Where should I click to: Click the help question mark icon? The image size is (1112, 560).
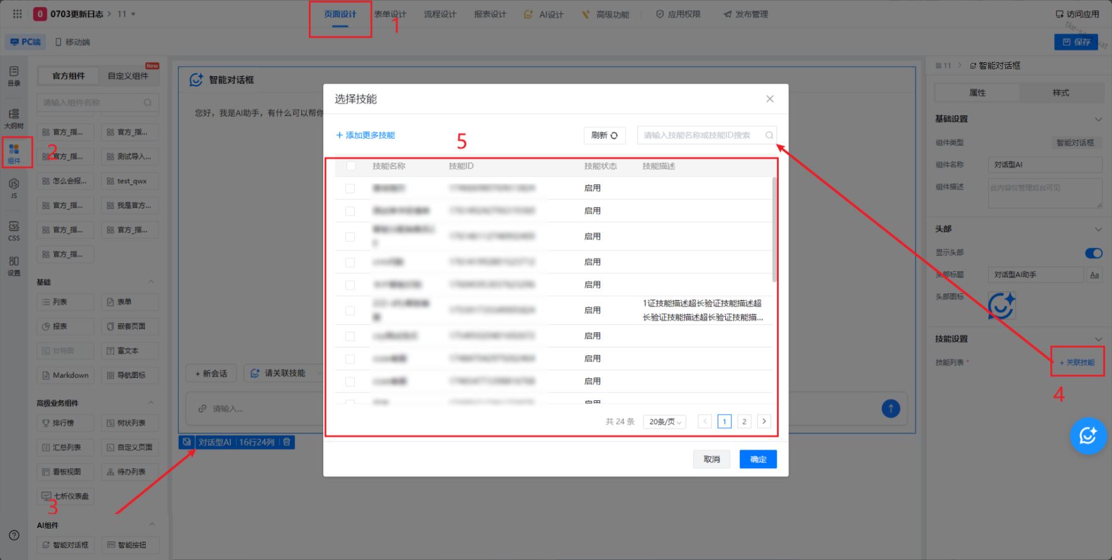click(x=14, y=535)
